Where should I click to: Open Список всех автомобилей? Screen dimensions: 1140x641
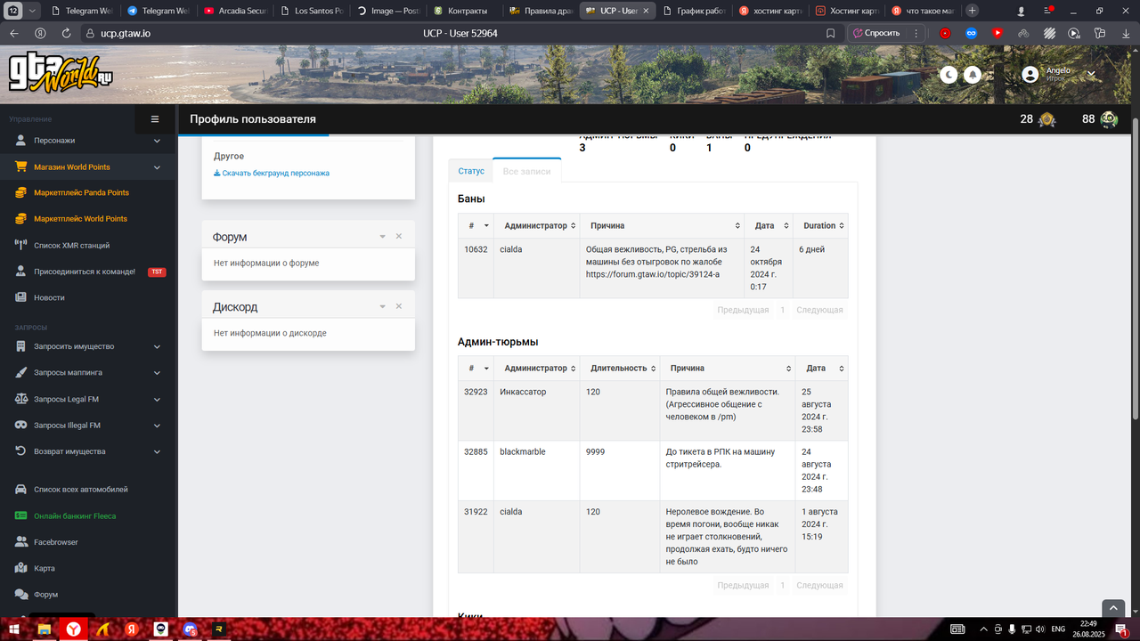81,490
